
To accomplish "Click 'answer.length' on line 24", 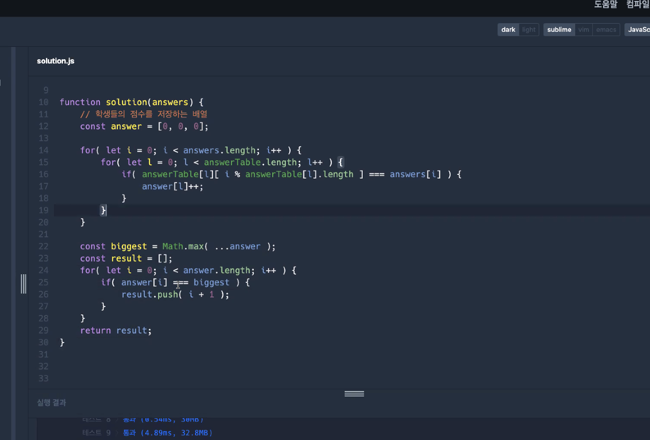I will [x=217, y=270].
